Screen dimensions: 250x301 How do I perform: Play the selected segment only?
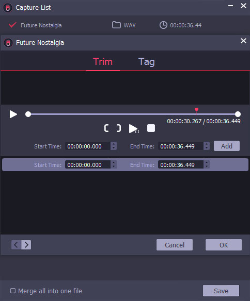click(x=133, y=128)
